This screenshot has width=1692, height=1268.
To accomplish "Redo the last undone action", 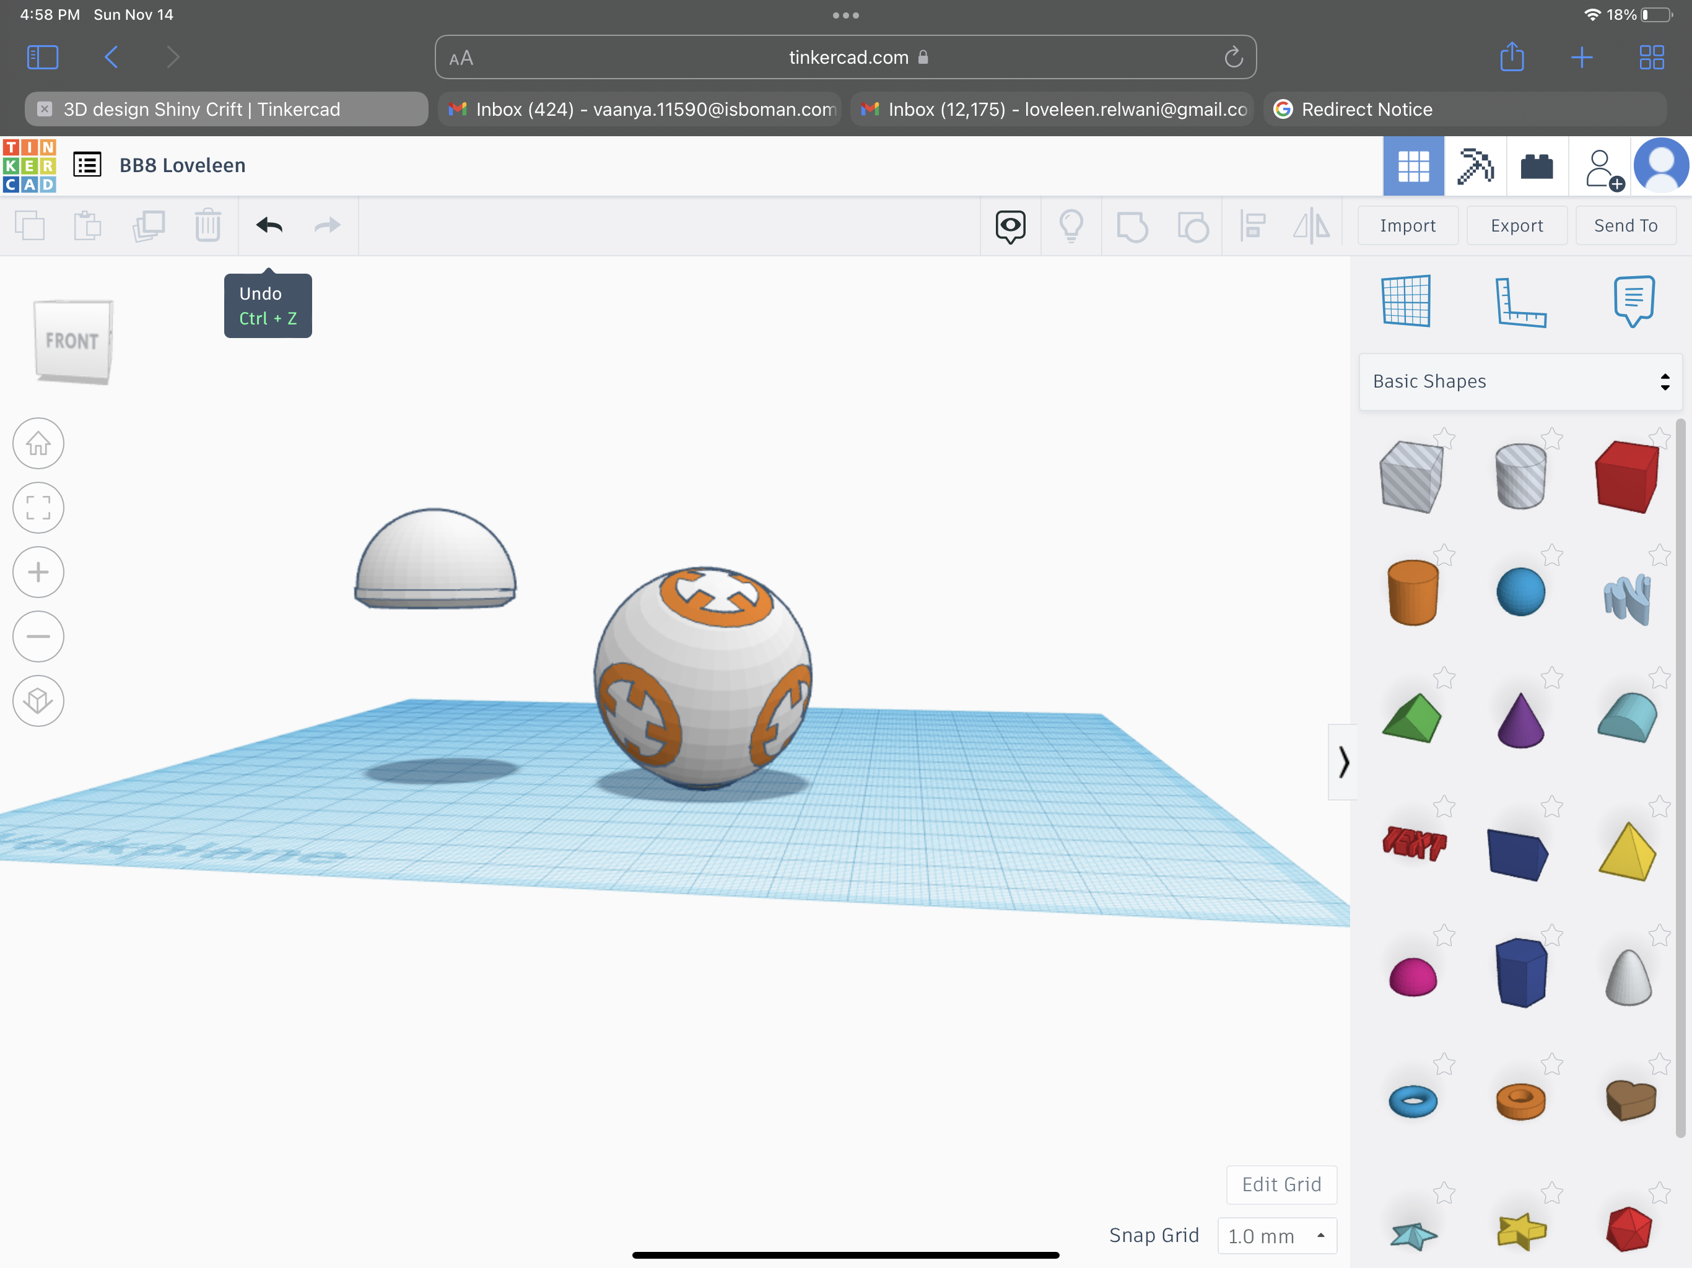I will [328, 225].
